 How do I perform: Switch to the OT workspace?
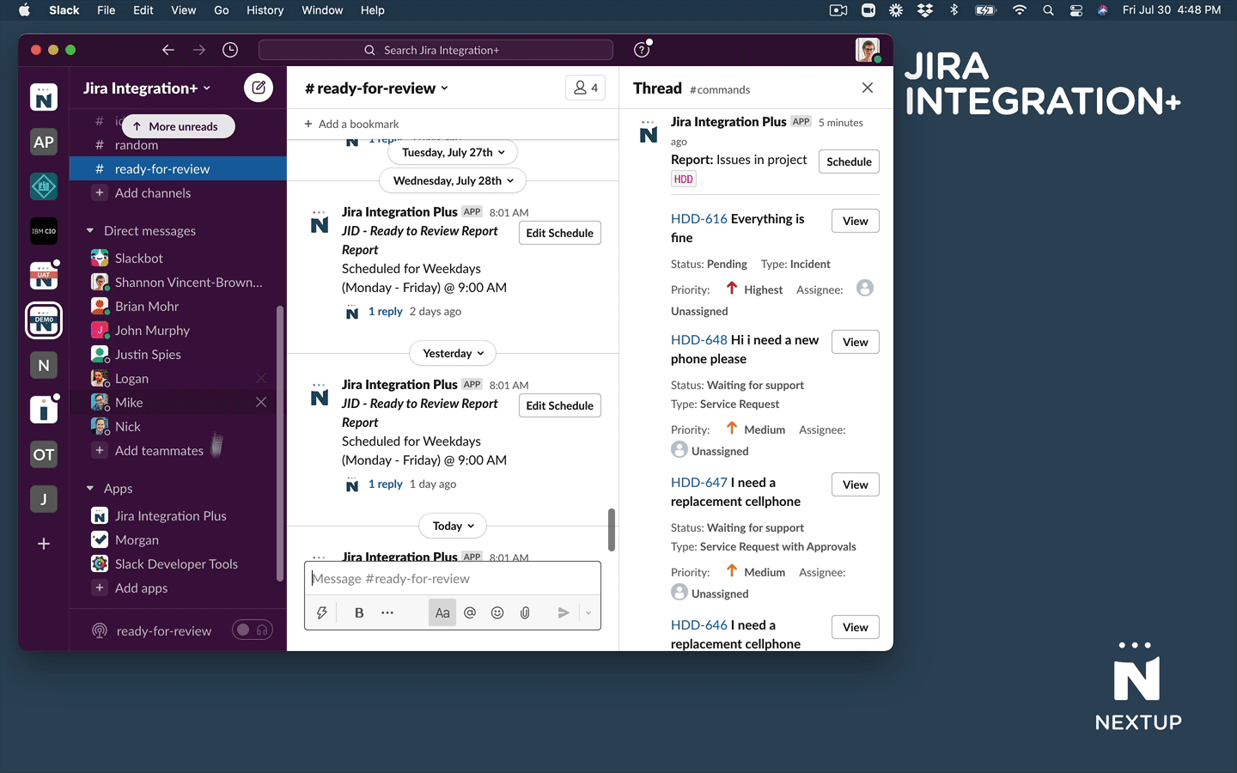[44, 454]
